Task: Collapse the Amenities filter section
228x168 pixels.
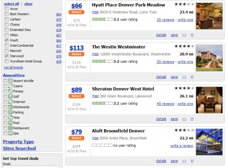Action: coord(14,75)
